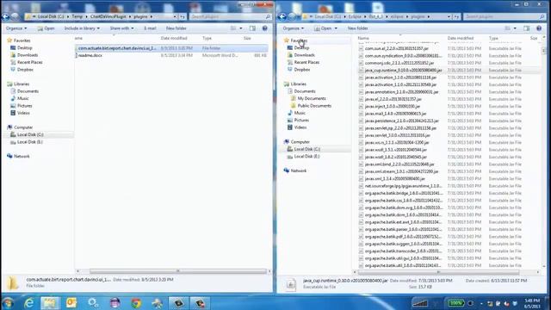Open help in the left Explorer window

[x=264, y=28]
